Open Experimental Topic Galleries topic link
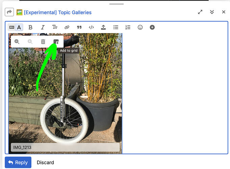Image resolution: width=230 pixels, height=169 pixels. click(x=57, y=13)
